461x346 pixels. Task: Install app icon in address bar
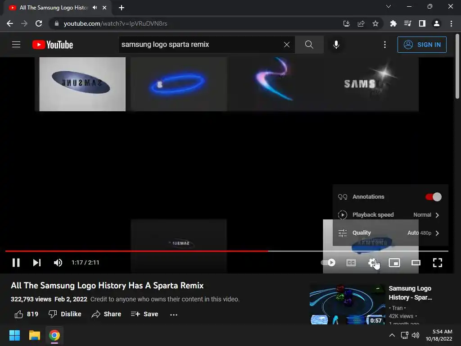346,23
